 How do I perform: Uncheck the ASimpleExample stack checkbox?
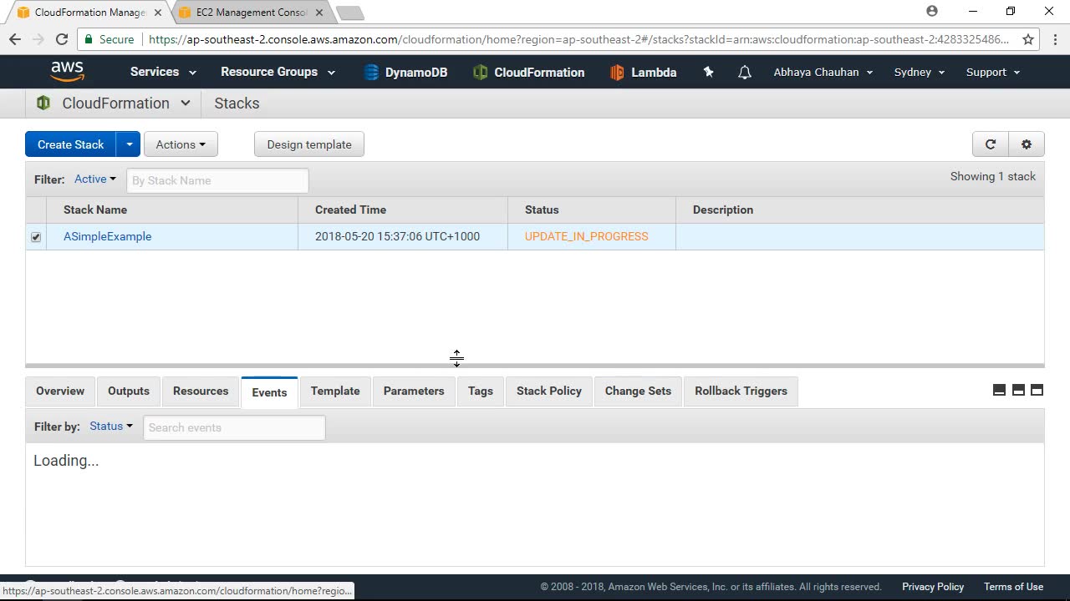pos(36,237)
